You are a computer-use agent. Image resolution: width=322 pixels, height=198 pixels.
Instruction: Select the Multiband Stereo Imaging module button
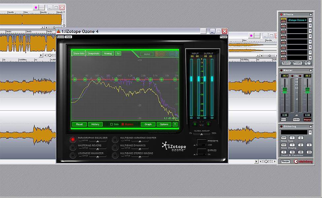[x=115, y=154]
